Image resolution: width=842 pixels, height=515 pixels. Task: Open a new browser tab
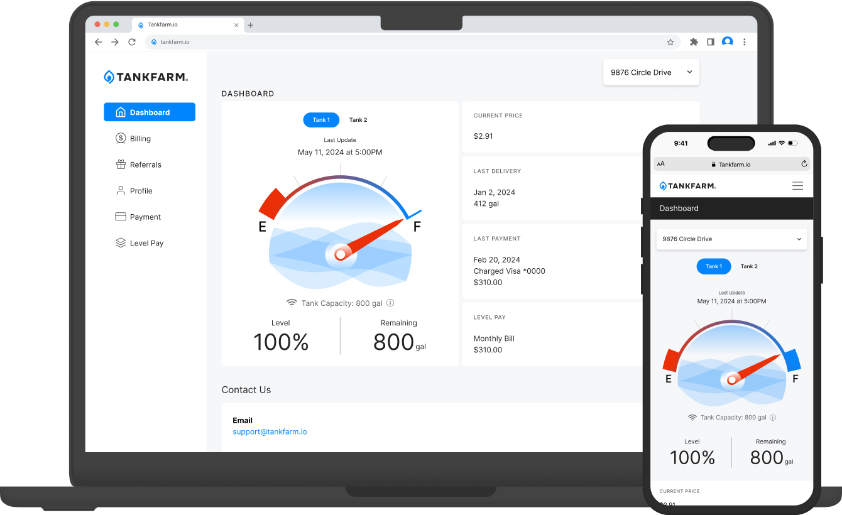pos(251,25)
